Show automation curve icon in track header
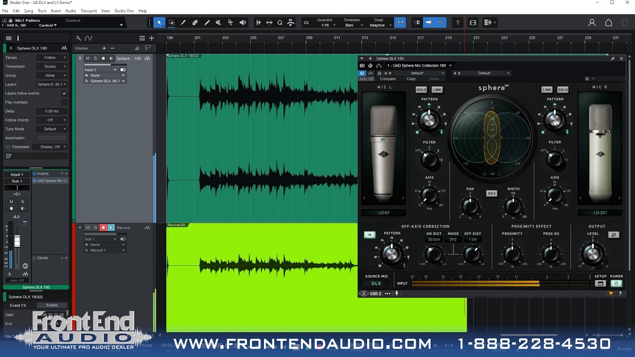The width and height of the screenshot is (635, 357). click(88, 38)
